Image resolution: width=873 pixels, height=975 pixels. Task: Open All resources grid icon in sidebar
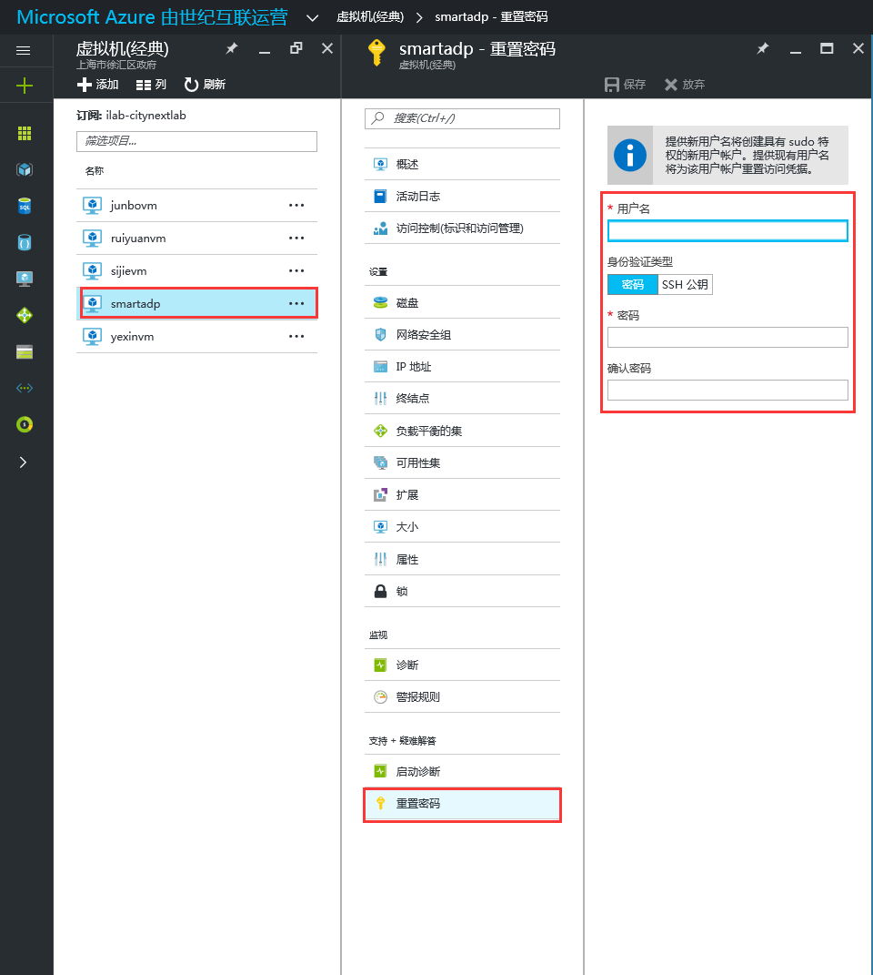pos(25,134)
